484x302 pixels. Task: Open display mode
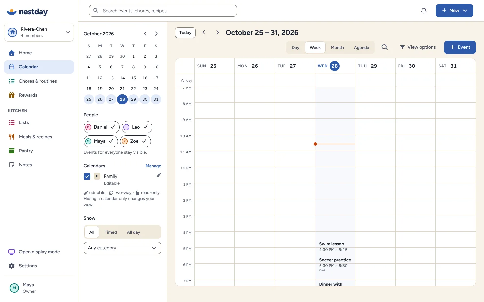39,252
